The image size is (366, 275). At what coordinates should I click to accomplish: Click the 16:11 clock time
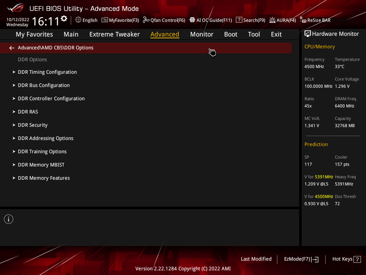46,21
